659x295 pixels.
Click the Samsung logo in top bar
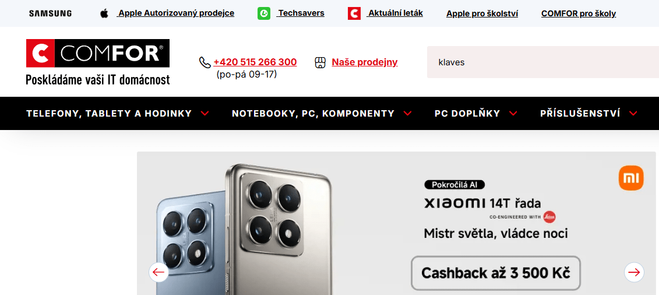pyautogui.click(x=51, y=13)
